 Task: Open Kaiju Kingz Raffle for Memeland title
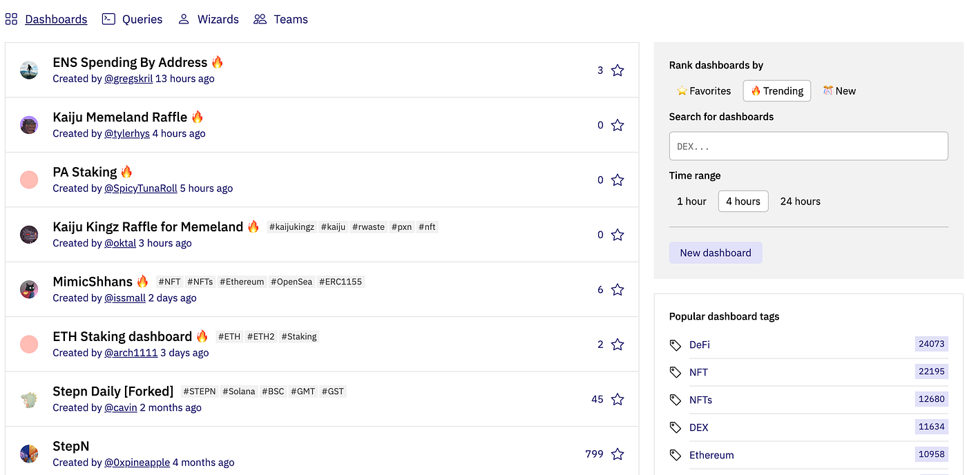[x=148, y=226]
